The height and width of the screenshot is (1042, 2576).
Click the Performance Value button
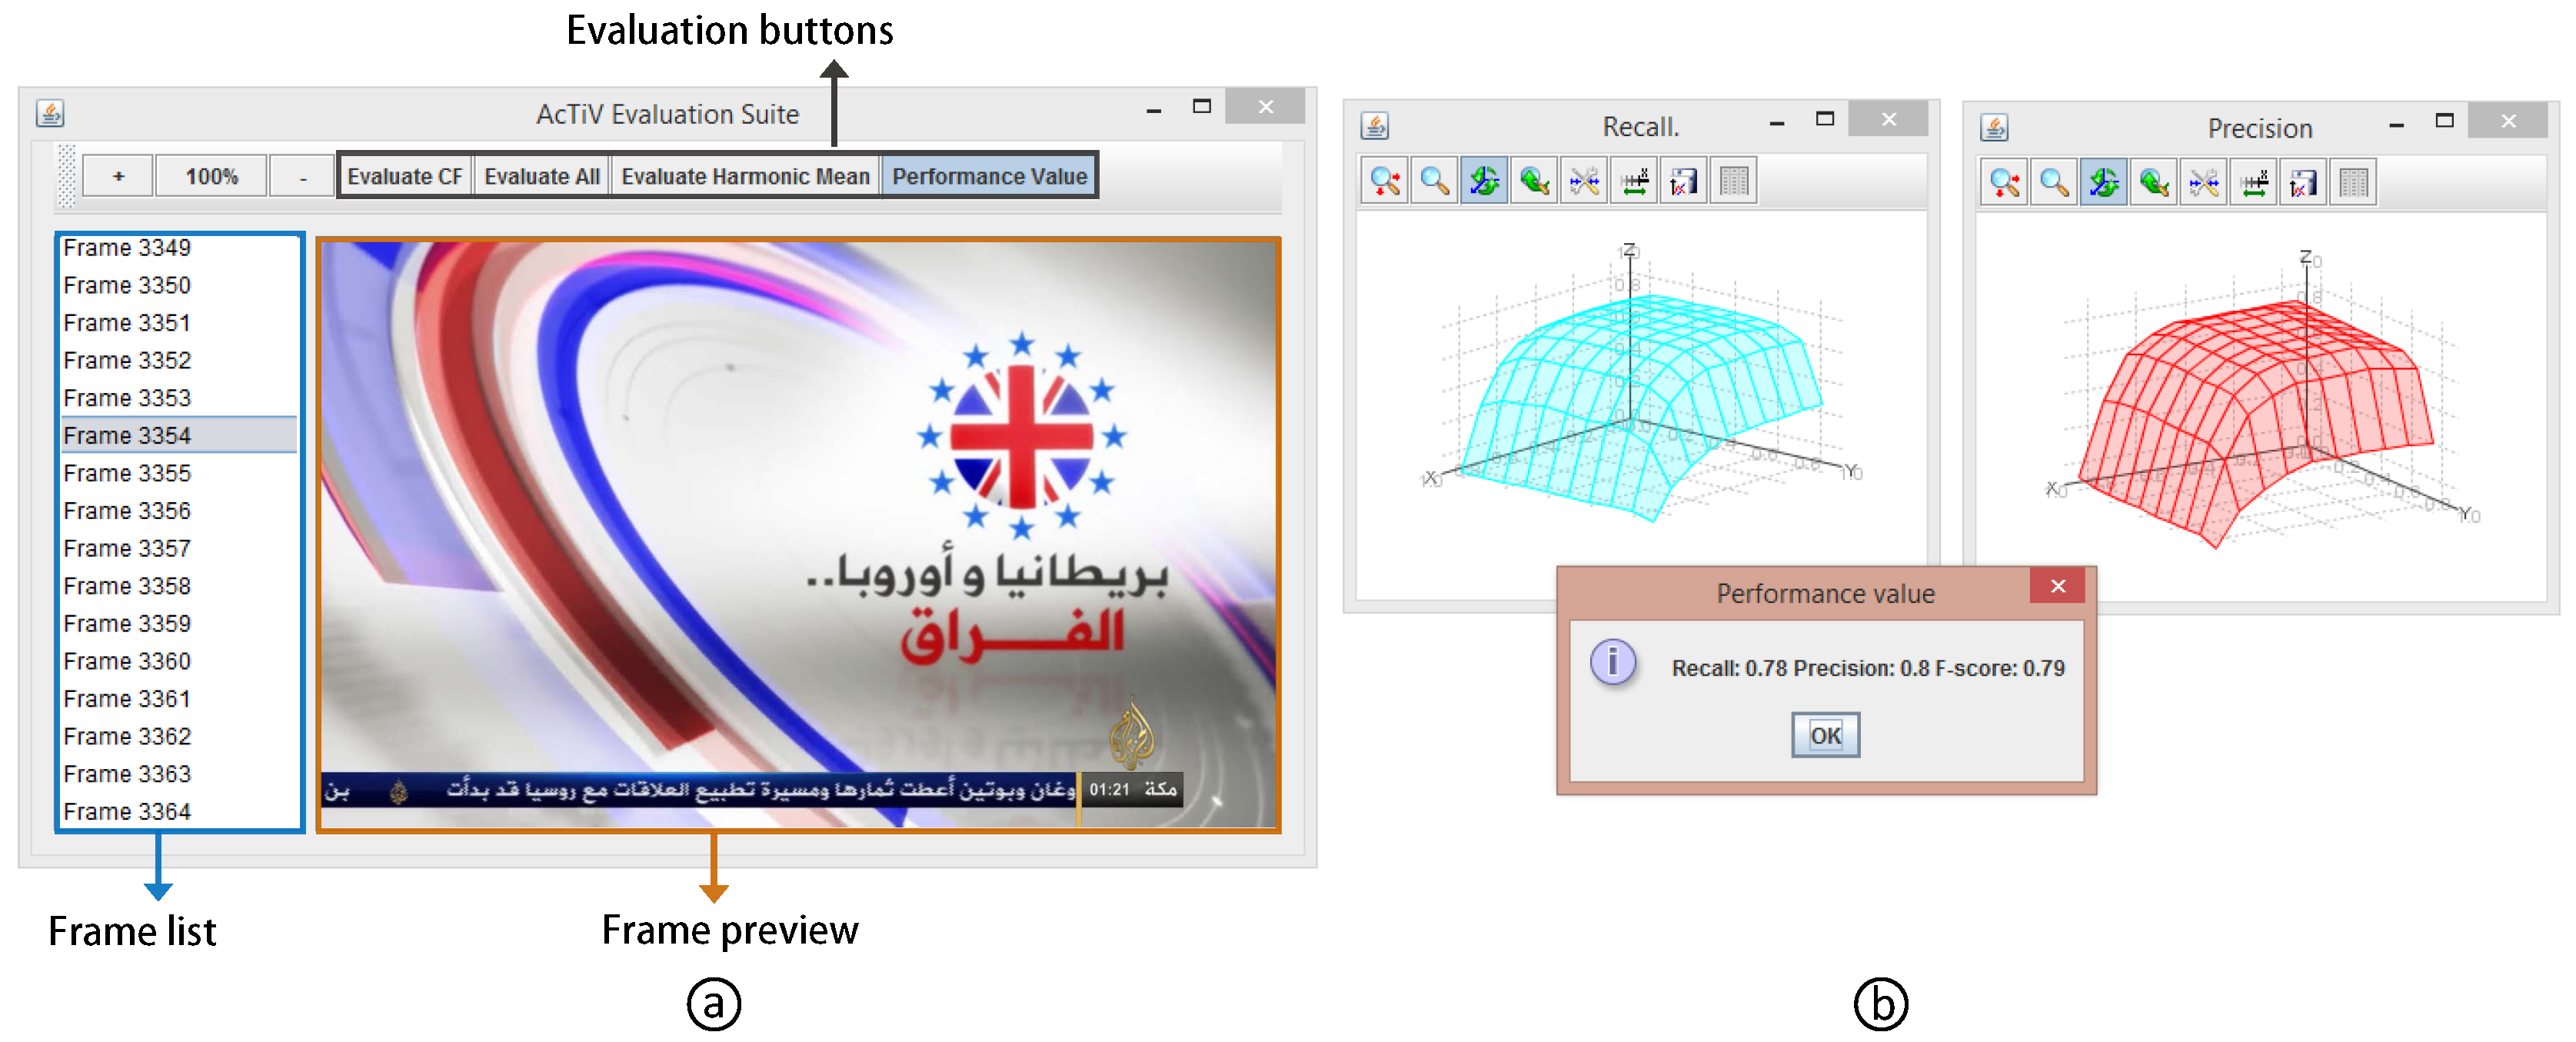(x=989, y=176)
